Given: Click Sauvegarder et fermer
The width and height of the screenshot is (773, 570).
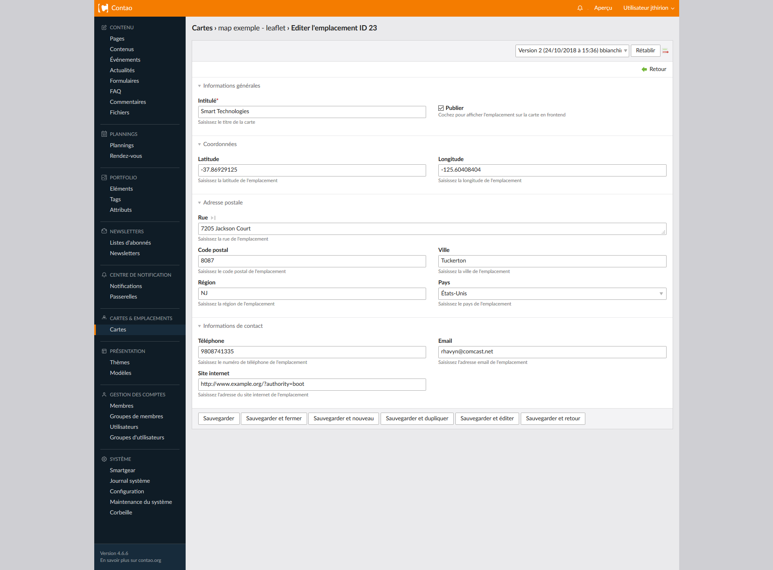Looking at the screenshot, I should coord(274,419).
